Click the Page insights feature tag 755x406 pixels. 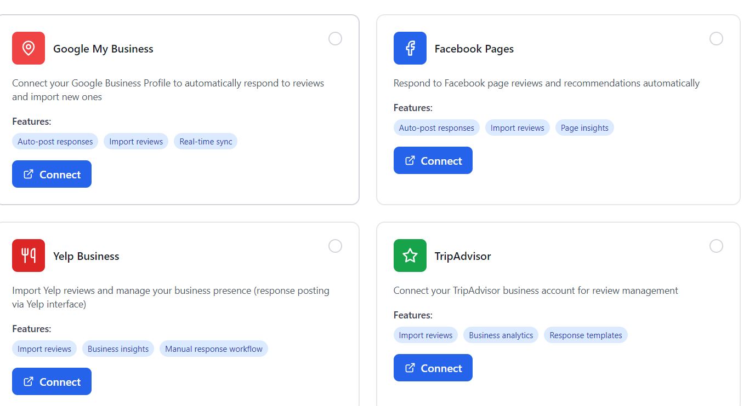[x=584, y=127]
